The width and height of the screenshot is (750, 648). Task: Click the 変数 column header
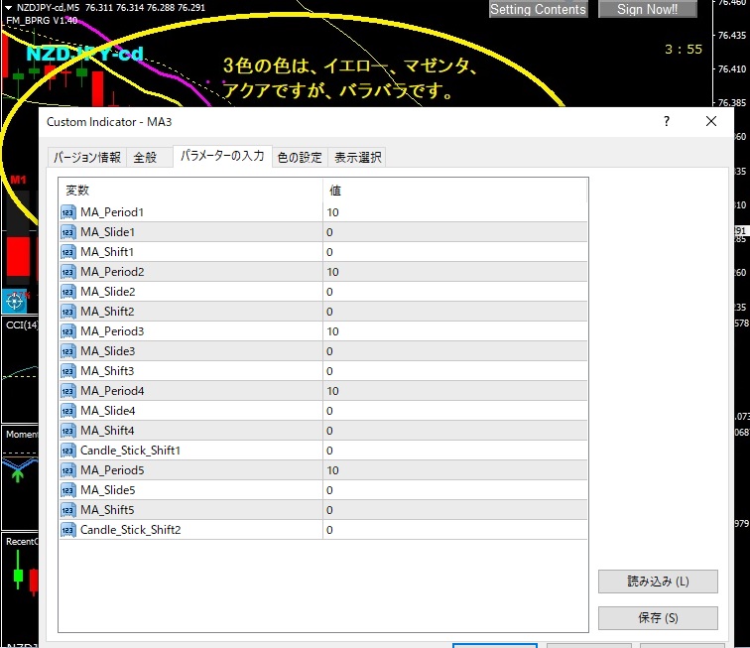click(x=188, y=190)
